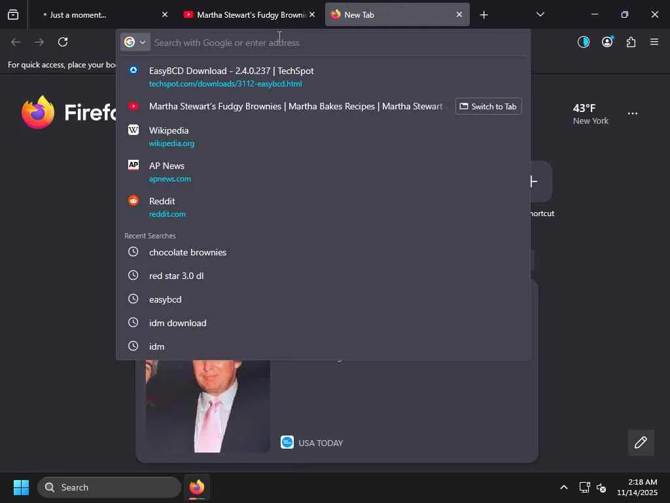
Task: Go forward with the forward arrow
Action: (39, 42)
